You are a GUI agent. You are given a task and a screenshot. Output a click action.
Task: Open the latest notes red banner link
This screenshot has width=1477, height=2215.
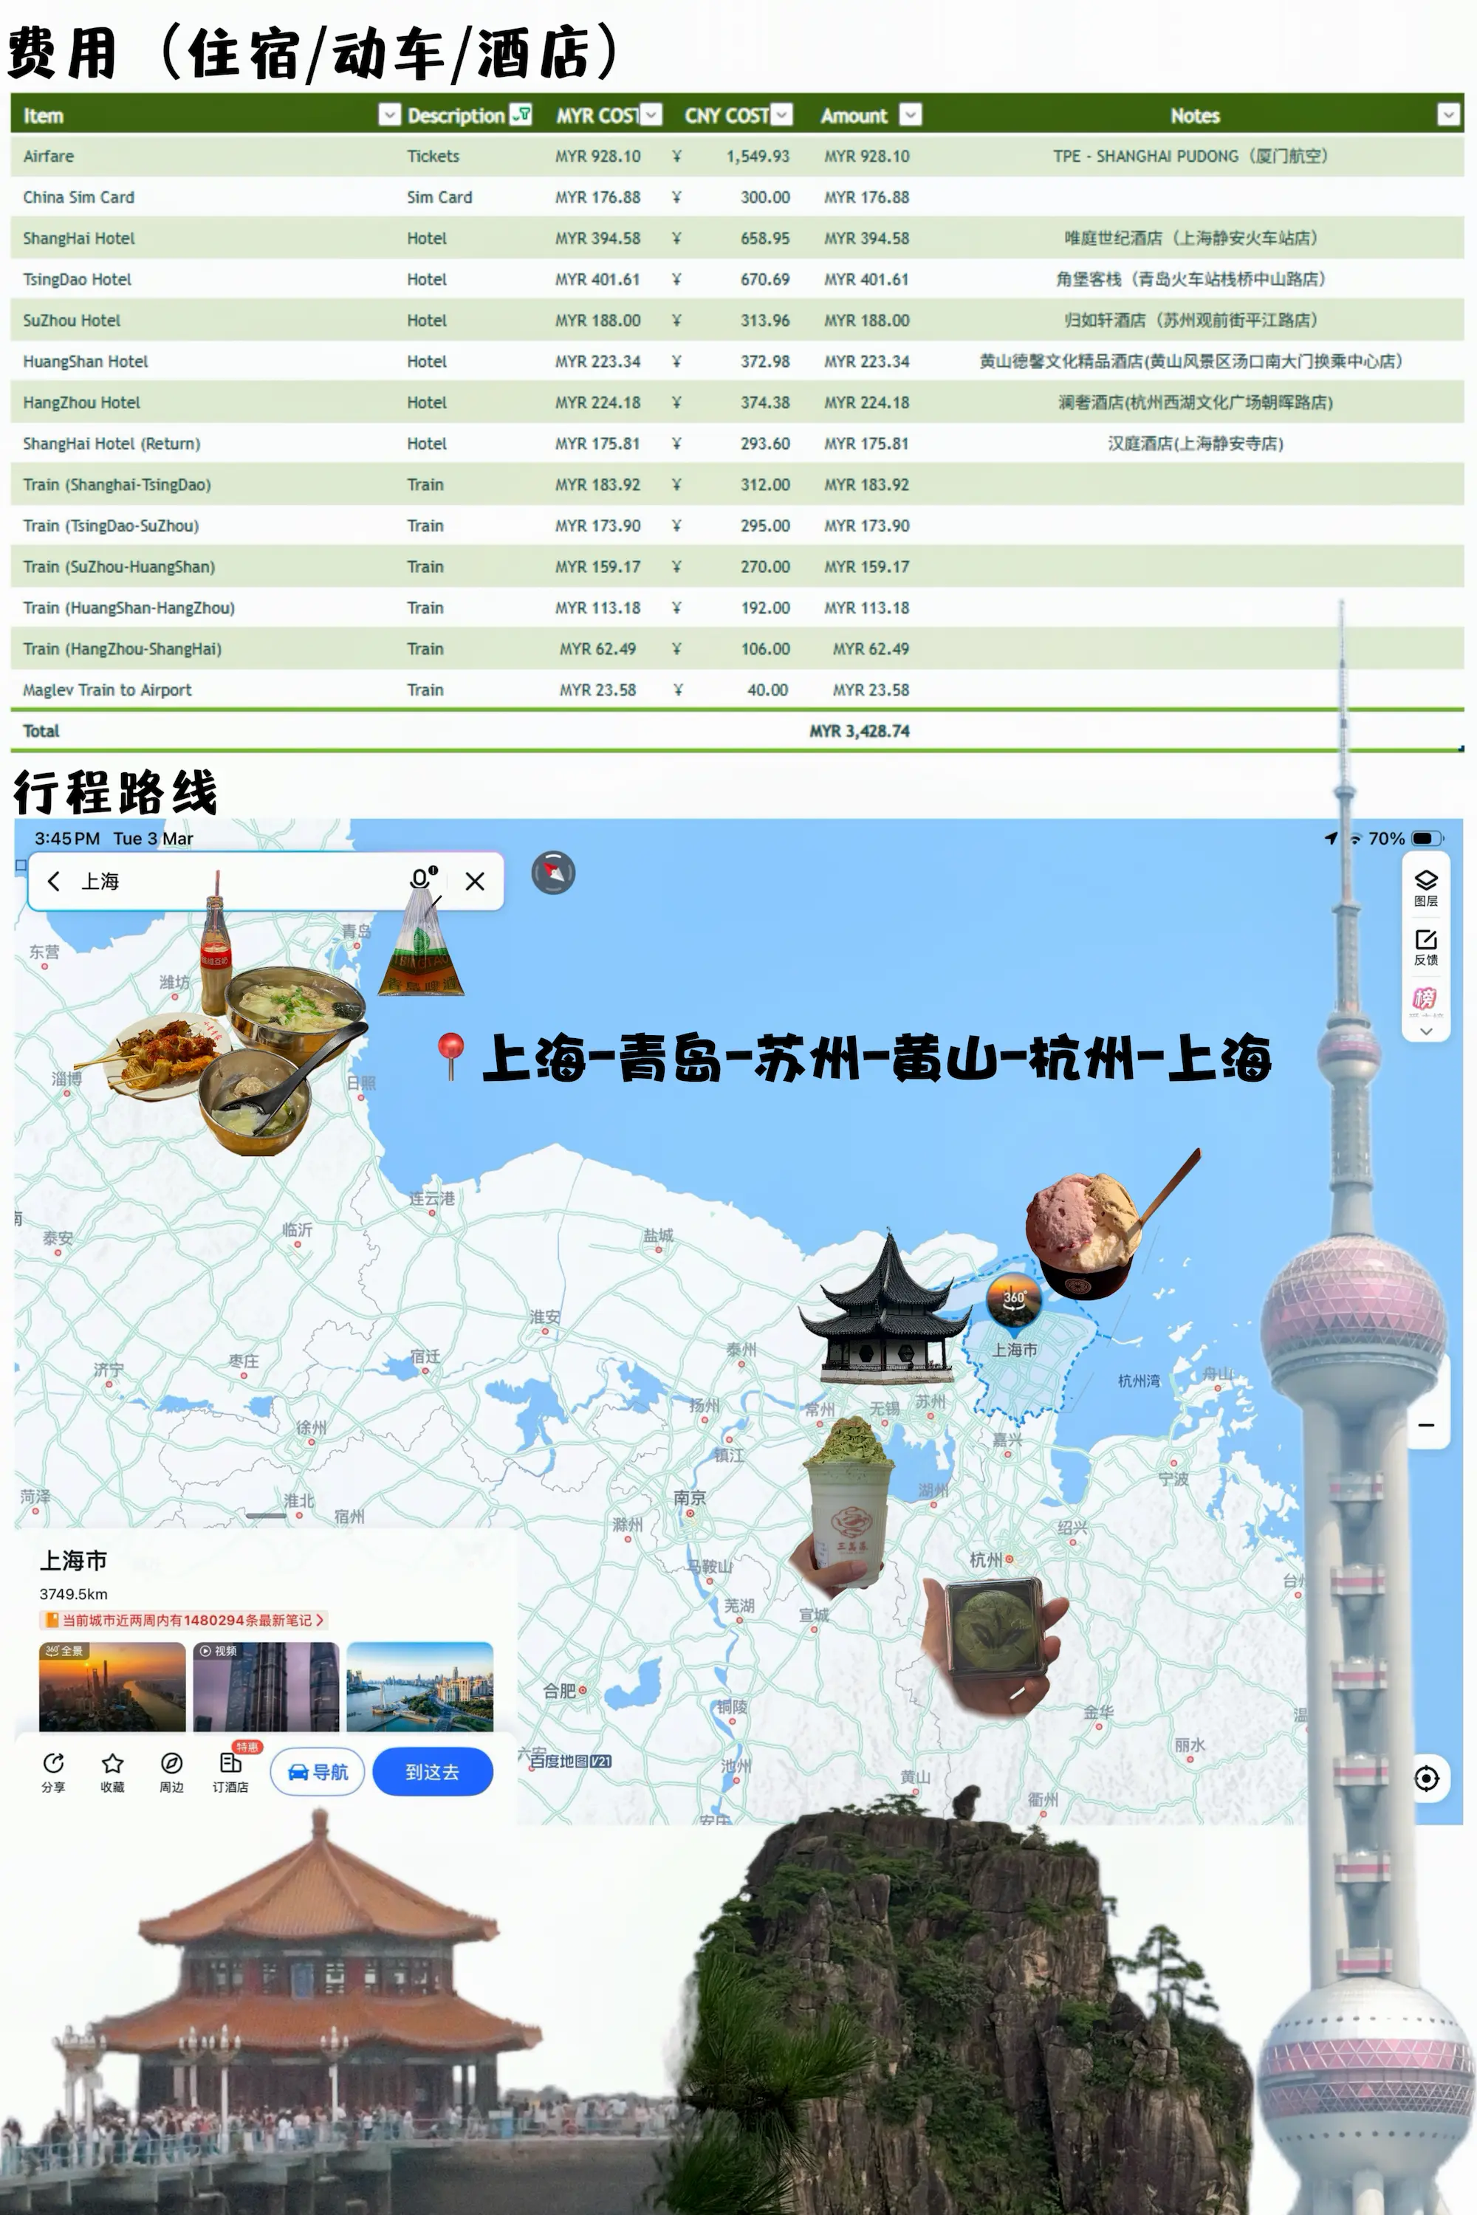184,1620
